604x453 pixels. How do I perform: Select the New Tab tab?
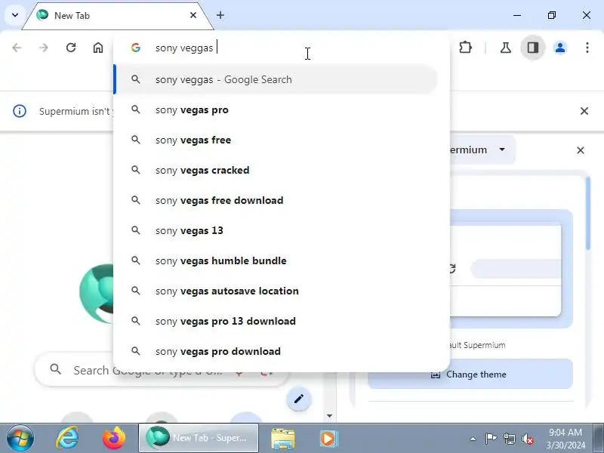point(118,16)
